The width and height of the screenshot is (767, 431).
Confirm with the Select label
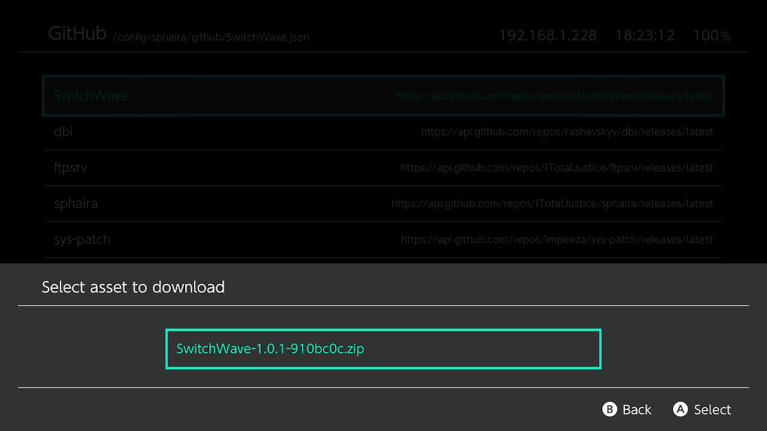point(712,409)
